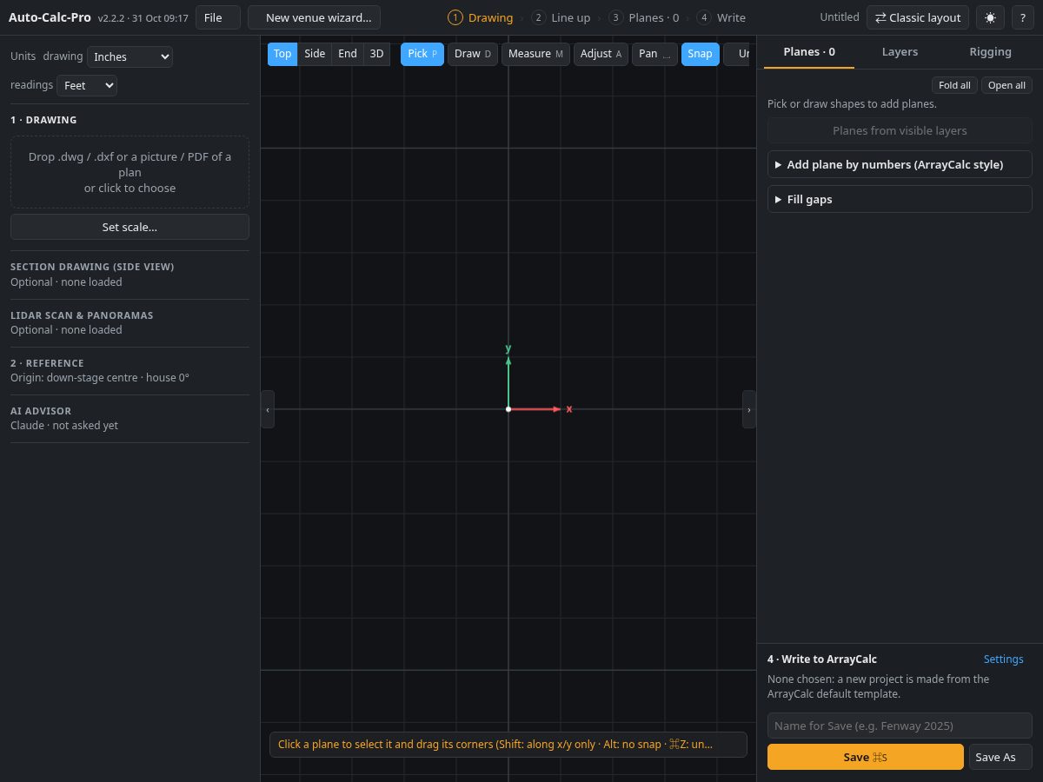Activate the Pan tool

pos(654,54)
